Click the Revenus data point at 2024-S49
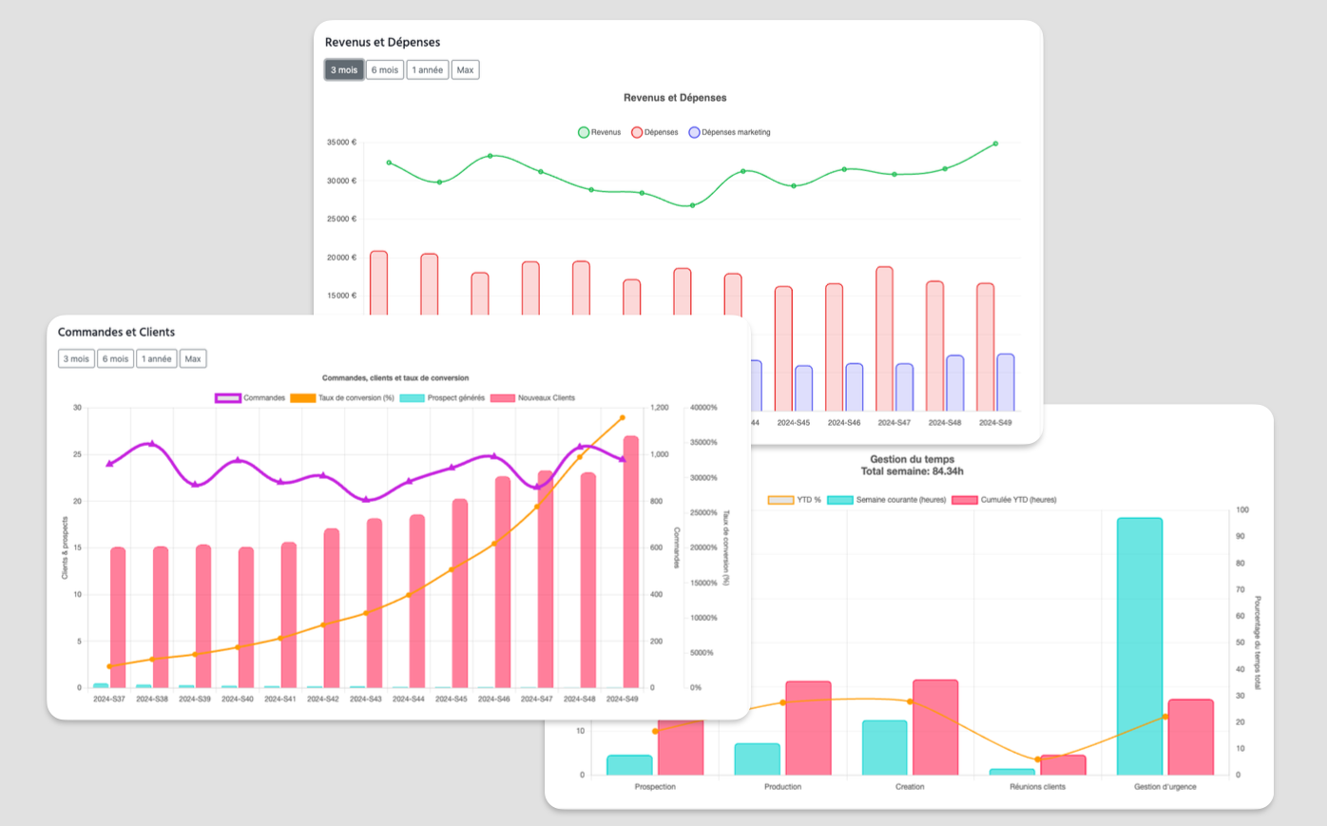The height and width of the screenshot is (826, 1327). pos(995,144)
